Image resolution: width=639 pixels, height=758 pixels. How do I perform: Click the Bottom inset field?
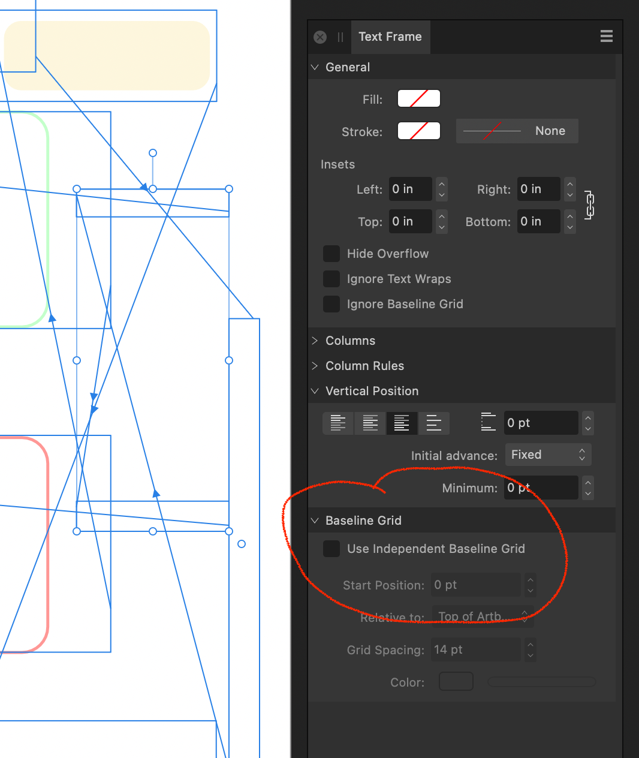[x=539, y=221]
